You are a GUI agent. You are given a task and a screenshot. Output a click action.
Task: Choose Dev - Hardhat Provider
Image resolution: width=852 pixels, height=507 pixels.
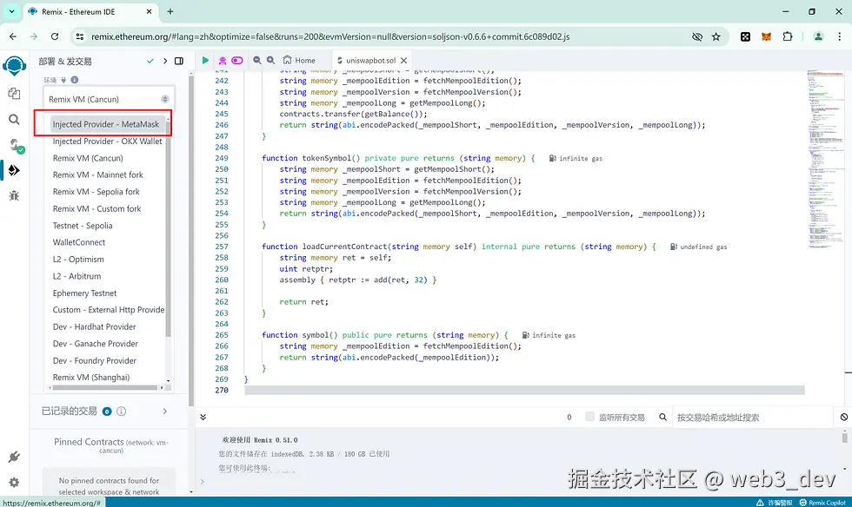[x=94, y=326]
